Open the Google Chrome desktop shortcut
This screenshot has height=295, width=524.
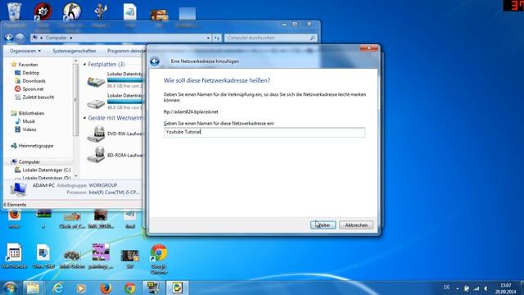[x=159, y=259]
